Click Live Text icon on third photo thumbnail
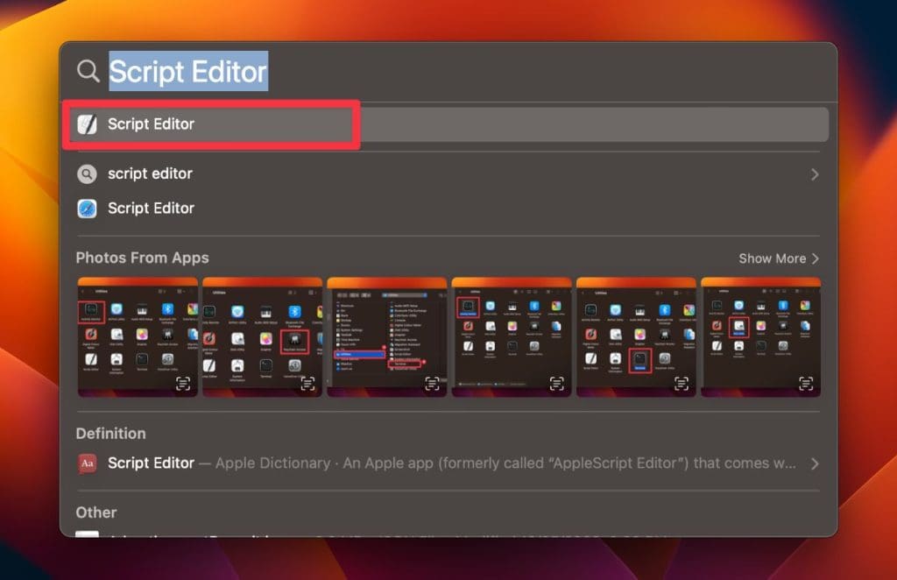 pos(432,383)
